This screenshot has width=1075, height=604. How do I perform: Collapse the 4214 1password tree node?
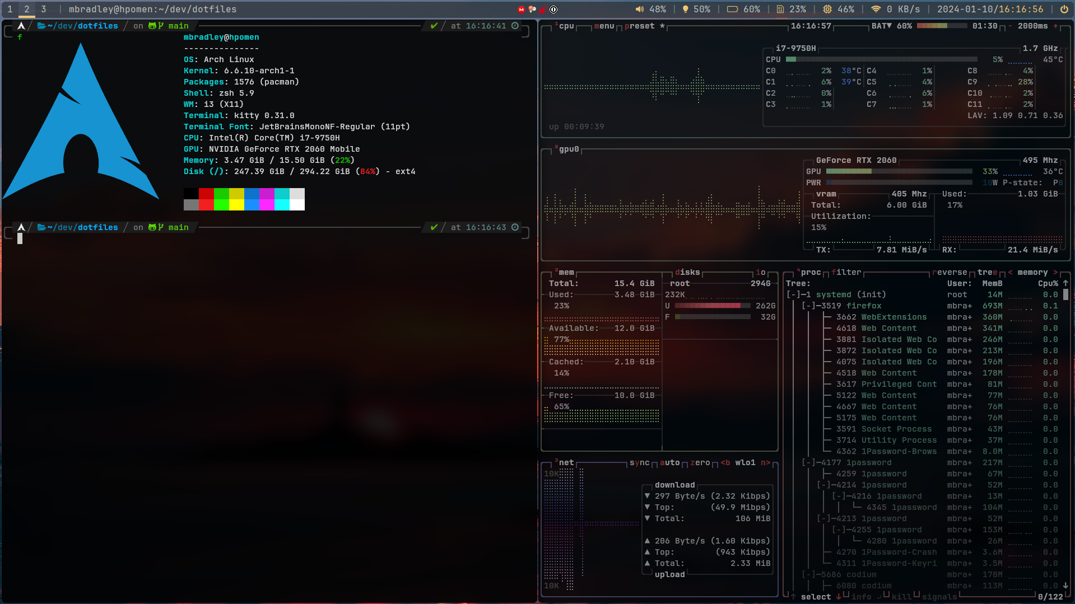click(823, 485)
